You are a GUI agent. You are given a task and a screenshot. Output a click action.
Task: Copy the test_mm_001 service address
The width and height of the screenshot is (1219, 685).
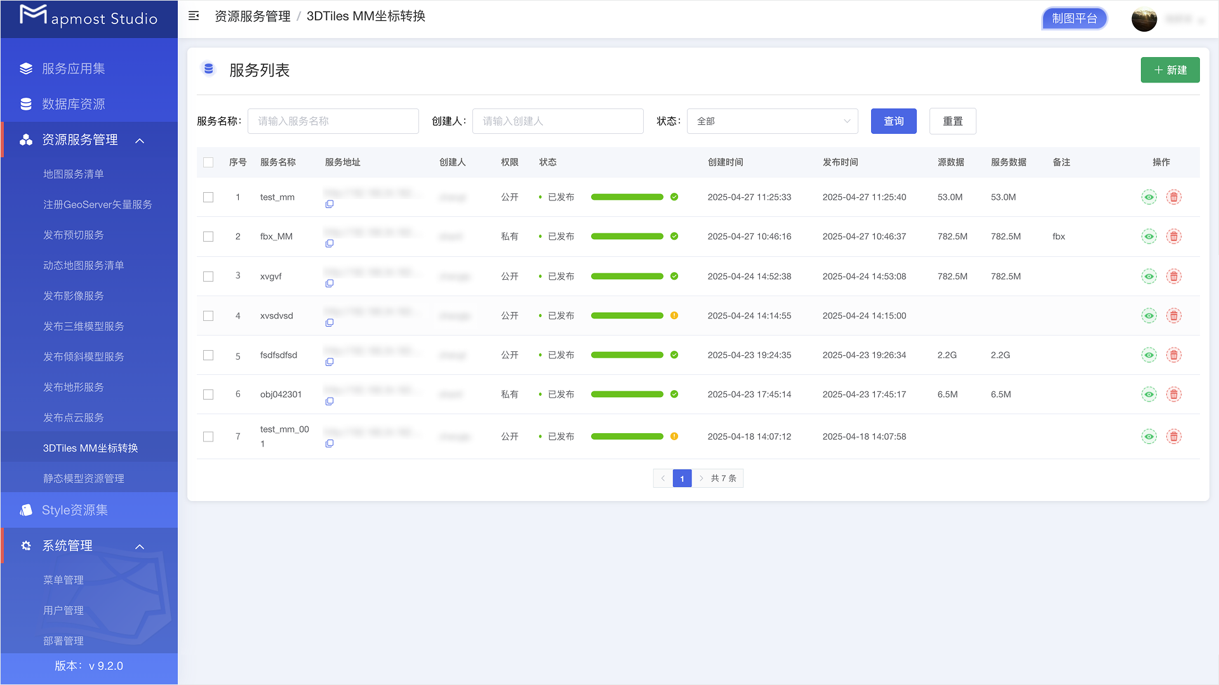(x=330, y=443)
